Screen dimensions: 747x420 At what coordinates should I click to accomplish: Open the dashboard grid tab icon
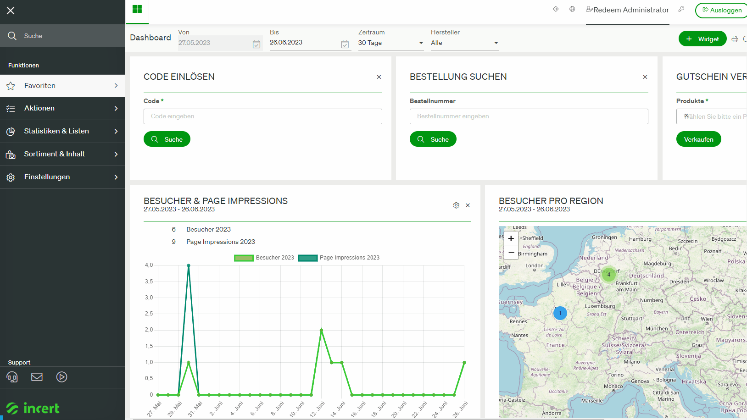[x=137, y=9]
